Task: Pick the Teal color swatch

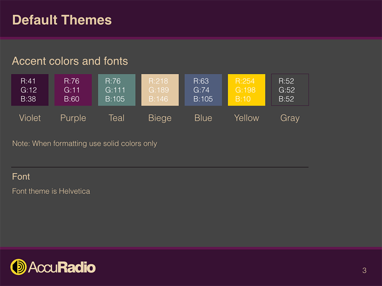Action: pyautogui.click(x=117, y=90)
